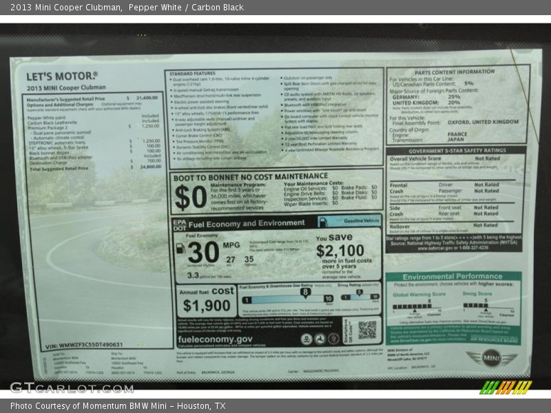This screenshot has width=551, height=413.
Task: Click final assembly point "OXFORD, UNITED KINGDOM"
Action: click(x=483, y=122)
